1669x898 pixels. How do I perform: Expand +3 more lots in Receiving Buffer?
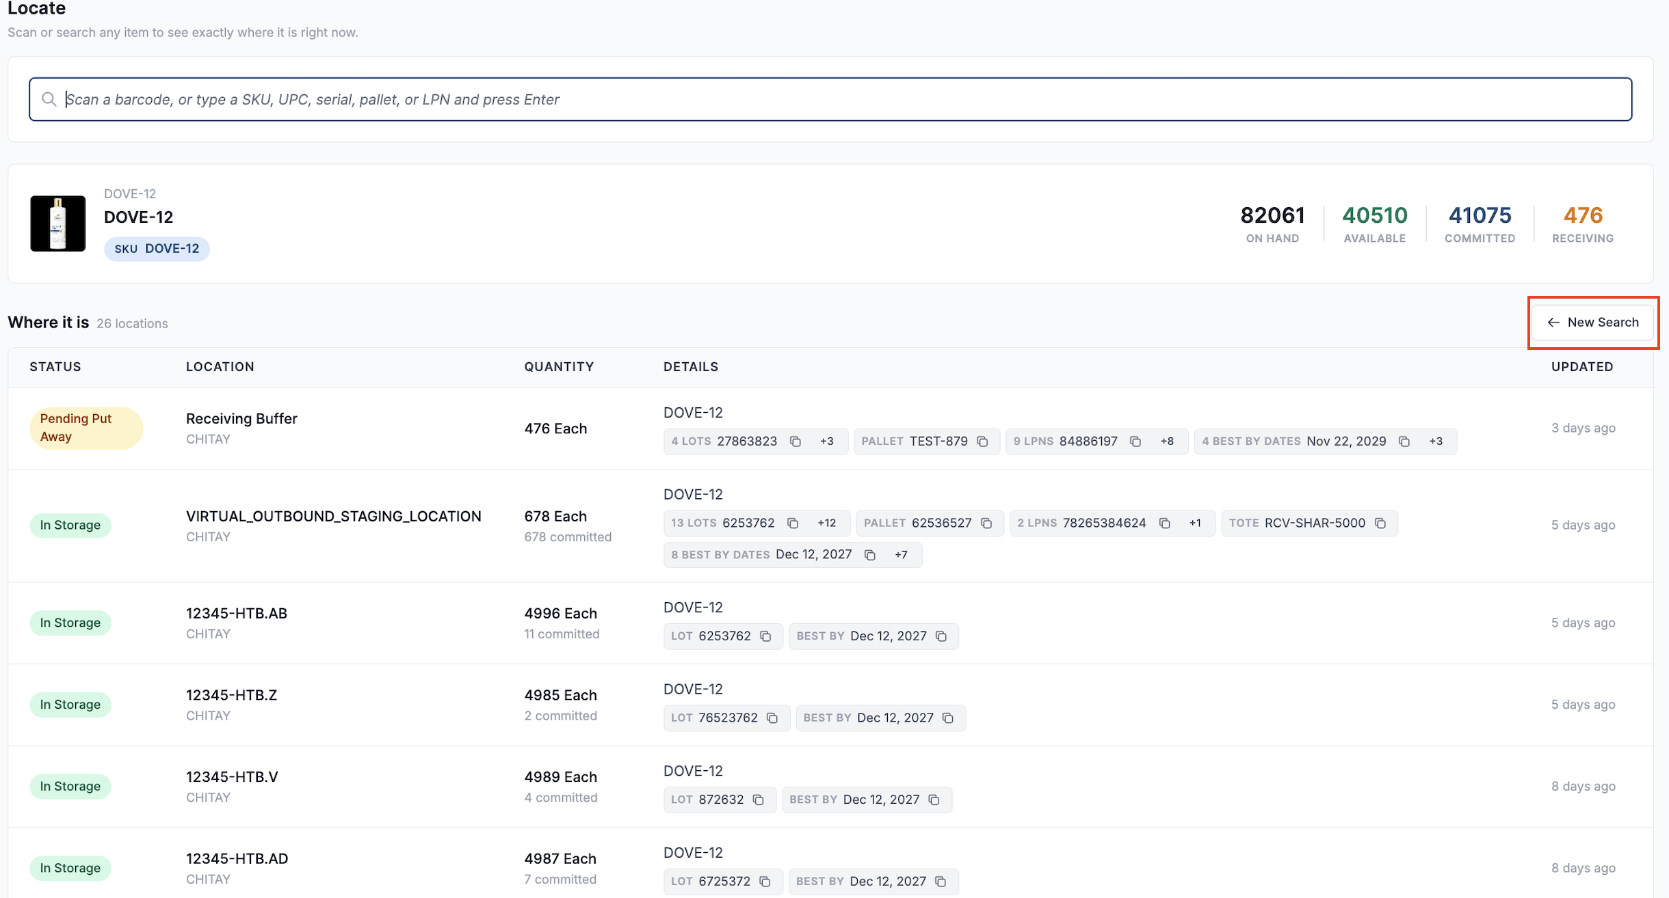coord(827,441)
